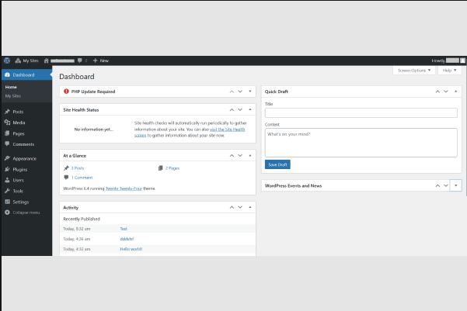This screenshot has width=467, height=311.
Task: Open the Hello world! post link
Action: pyautogui.click(x=131, y=249)
